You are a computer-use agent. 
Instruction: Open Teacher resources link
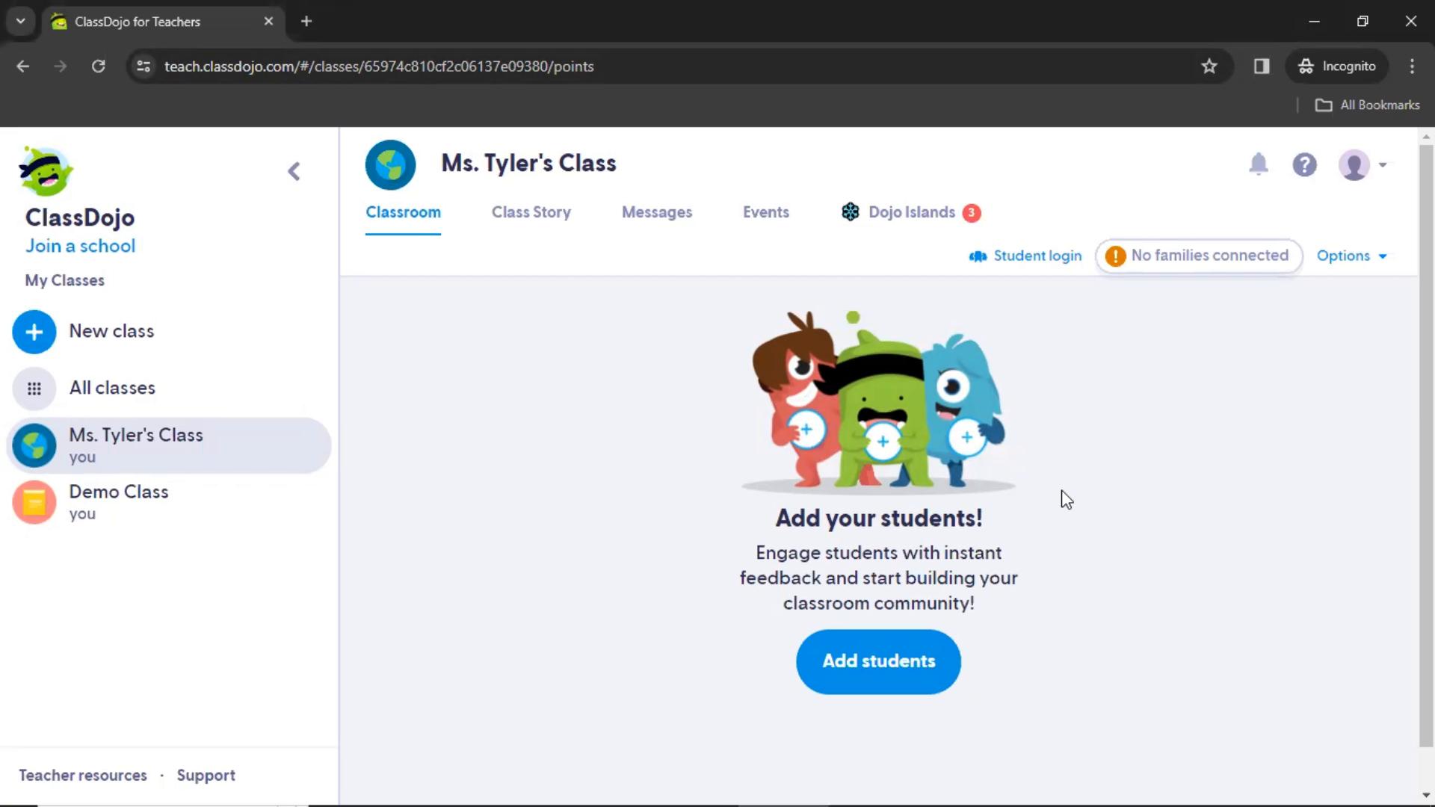tap(83, 774)
